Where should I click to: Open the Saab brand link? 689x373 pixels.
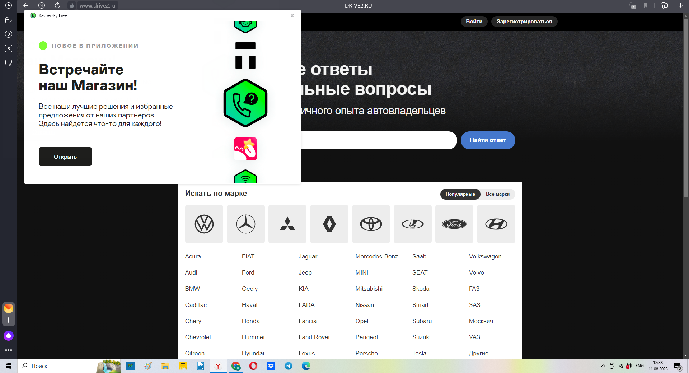click(419, 256)
